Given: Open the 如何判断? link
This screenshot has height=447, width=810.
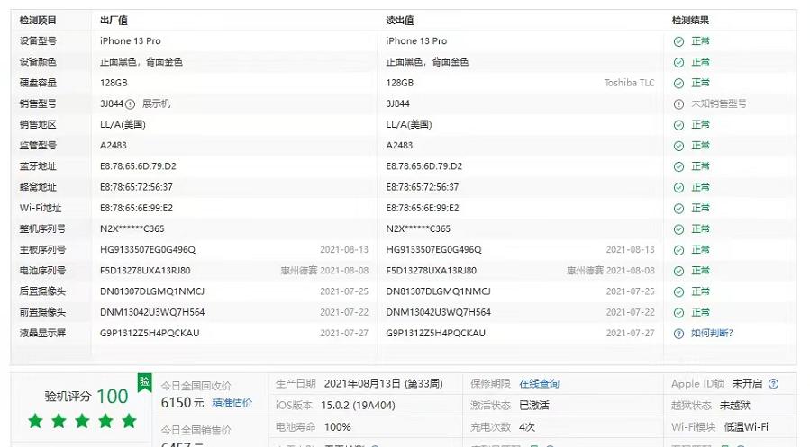Looking at the screenshot, I should click(712, 333).
